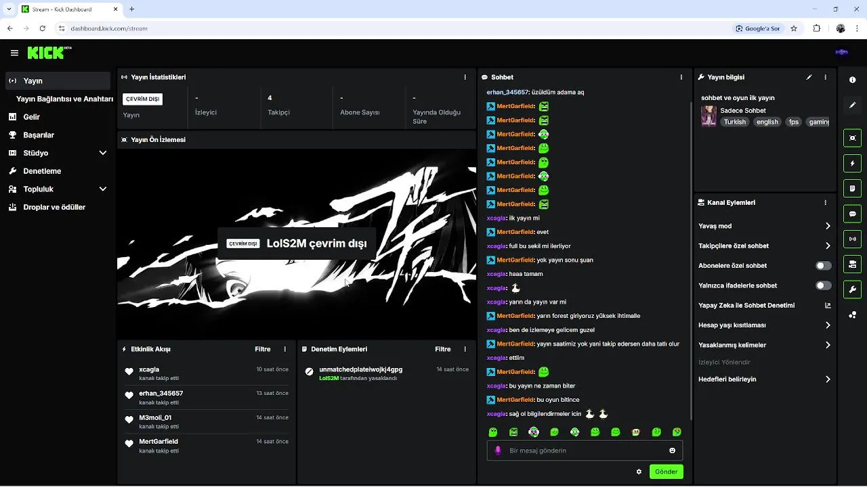The image size is (867, 487).
Task: Click the Bir mesaj gönderin input field
Action: 585,450
